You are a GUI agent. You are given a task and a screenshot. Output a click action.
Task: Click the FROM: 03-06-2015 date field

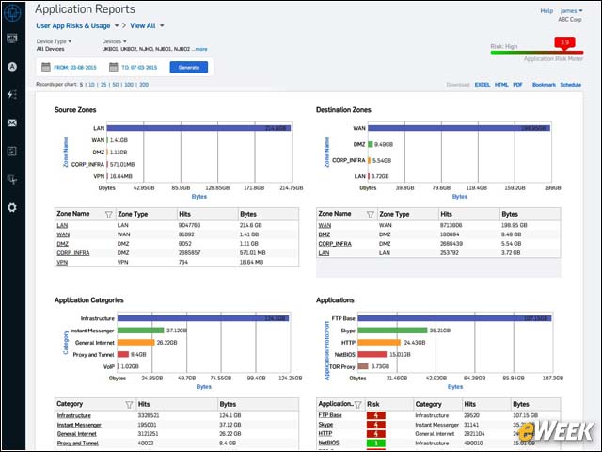[x=75, y=68]
